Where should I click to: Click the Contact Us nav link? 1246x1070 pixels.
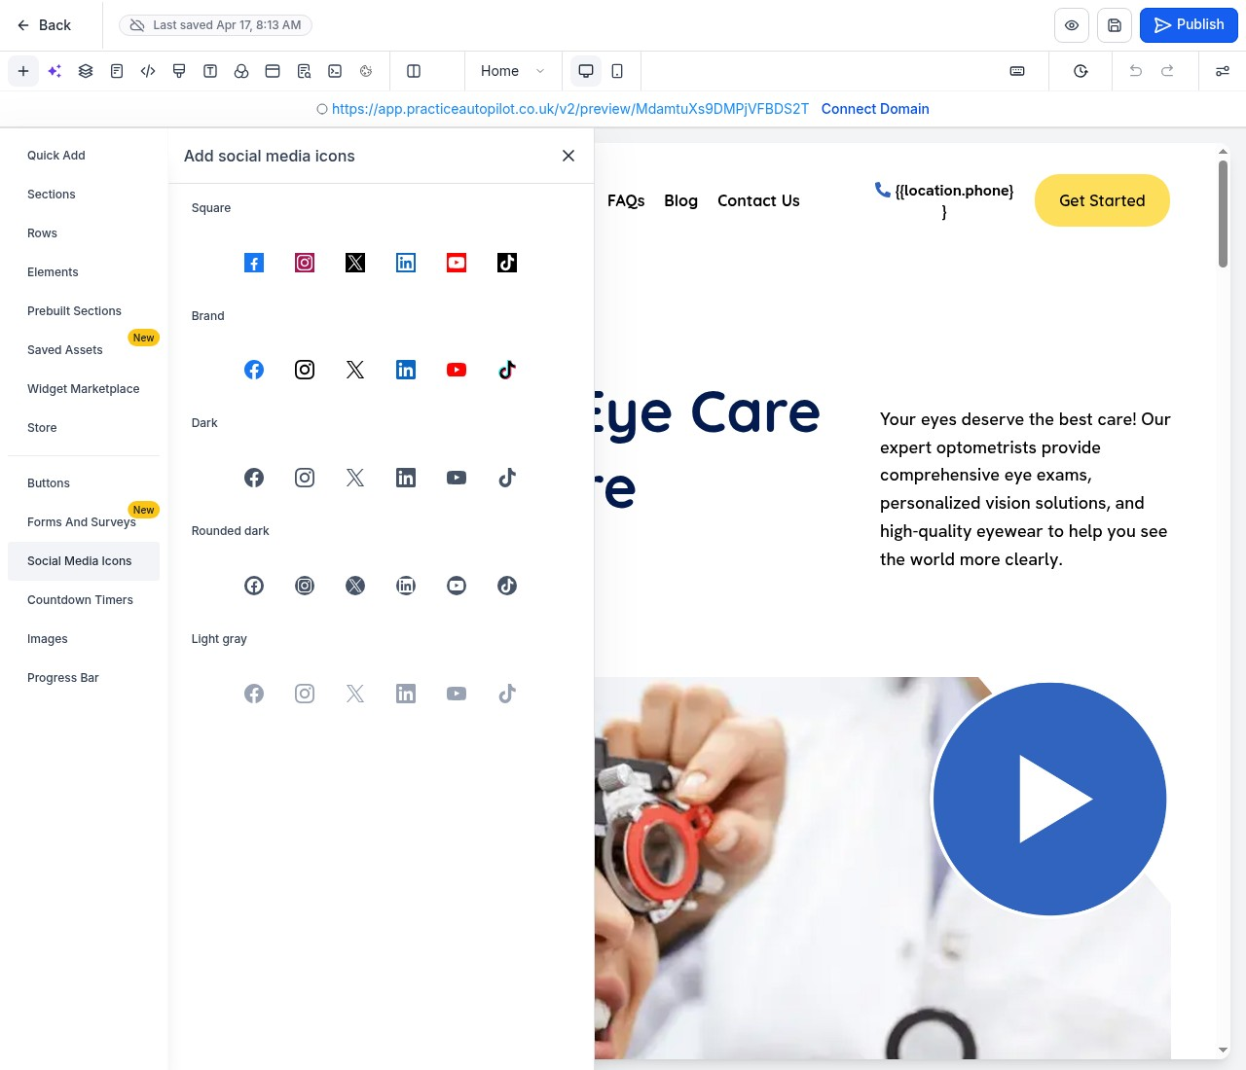758,200
